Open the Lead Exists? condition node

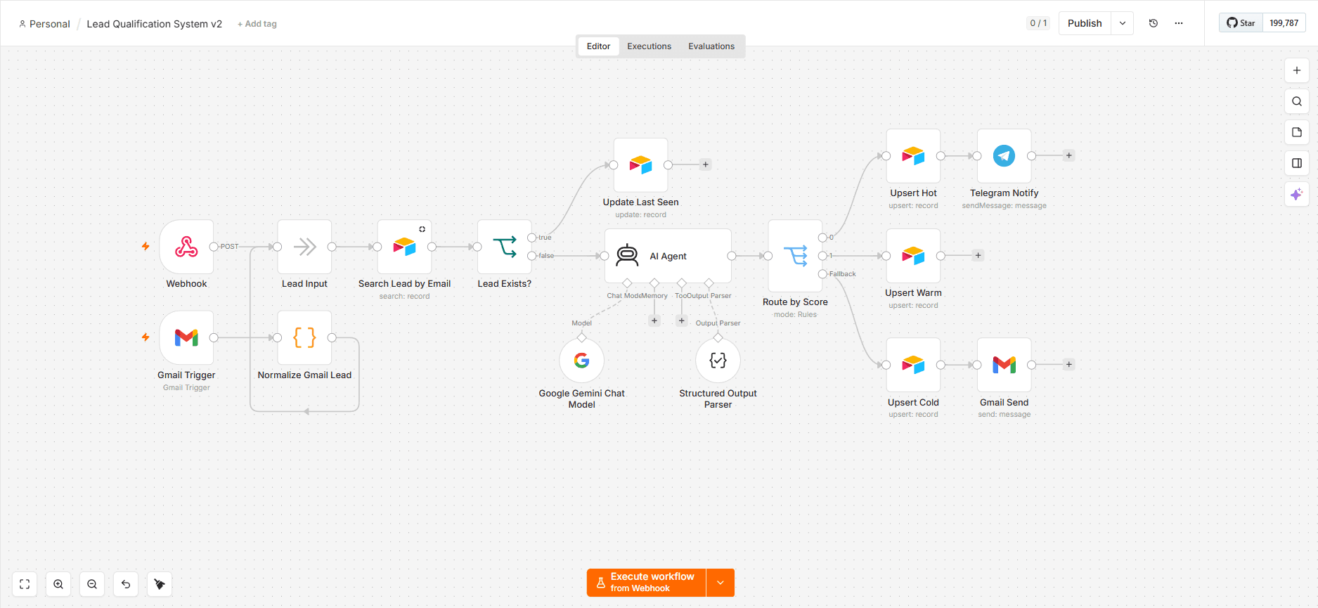(x=504, y=247)
